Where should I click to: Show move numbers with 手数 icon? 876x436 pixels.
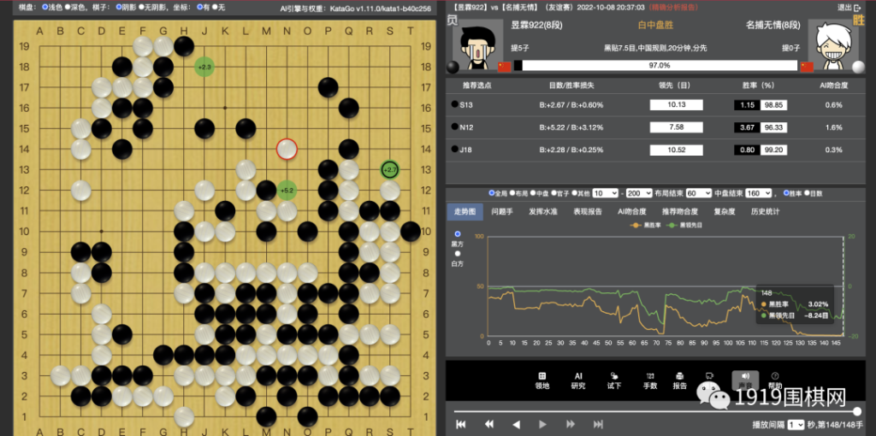[x=650, y=380]
